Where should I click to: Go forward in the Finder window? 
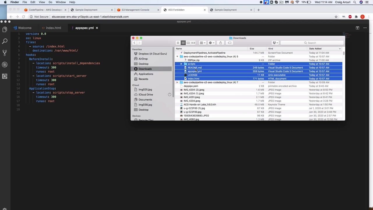point(139,43)
